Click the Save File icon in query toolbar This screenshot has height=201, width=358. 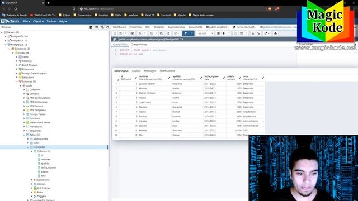point(121,33)
